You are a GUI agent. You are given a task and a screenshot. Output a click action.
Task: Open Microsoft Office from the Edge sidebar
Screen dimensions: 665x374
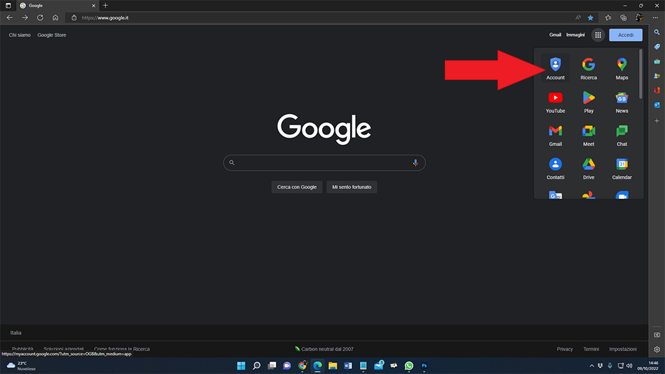click(657, 90)
